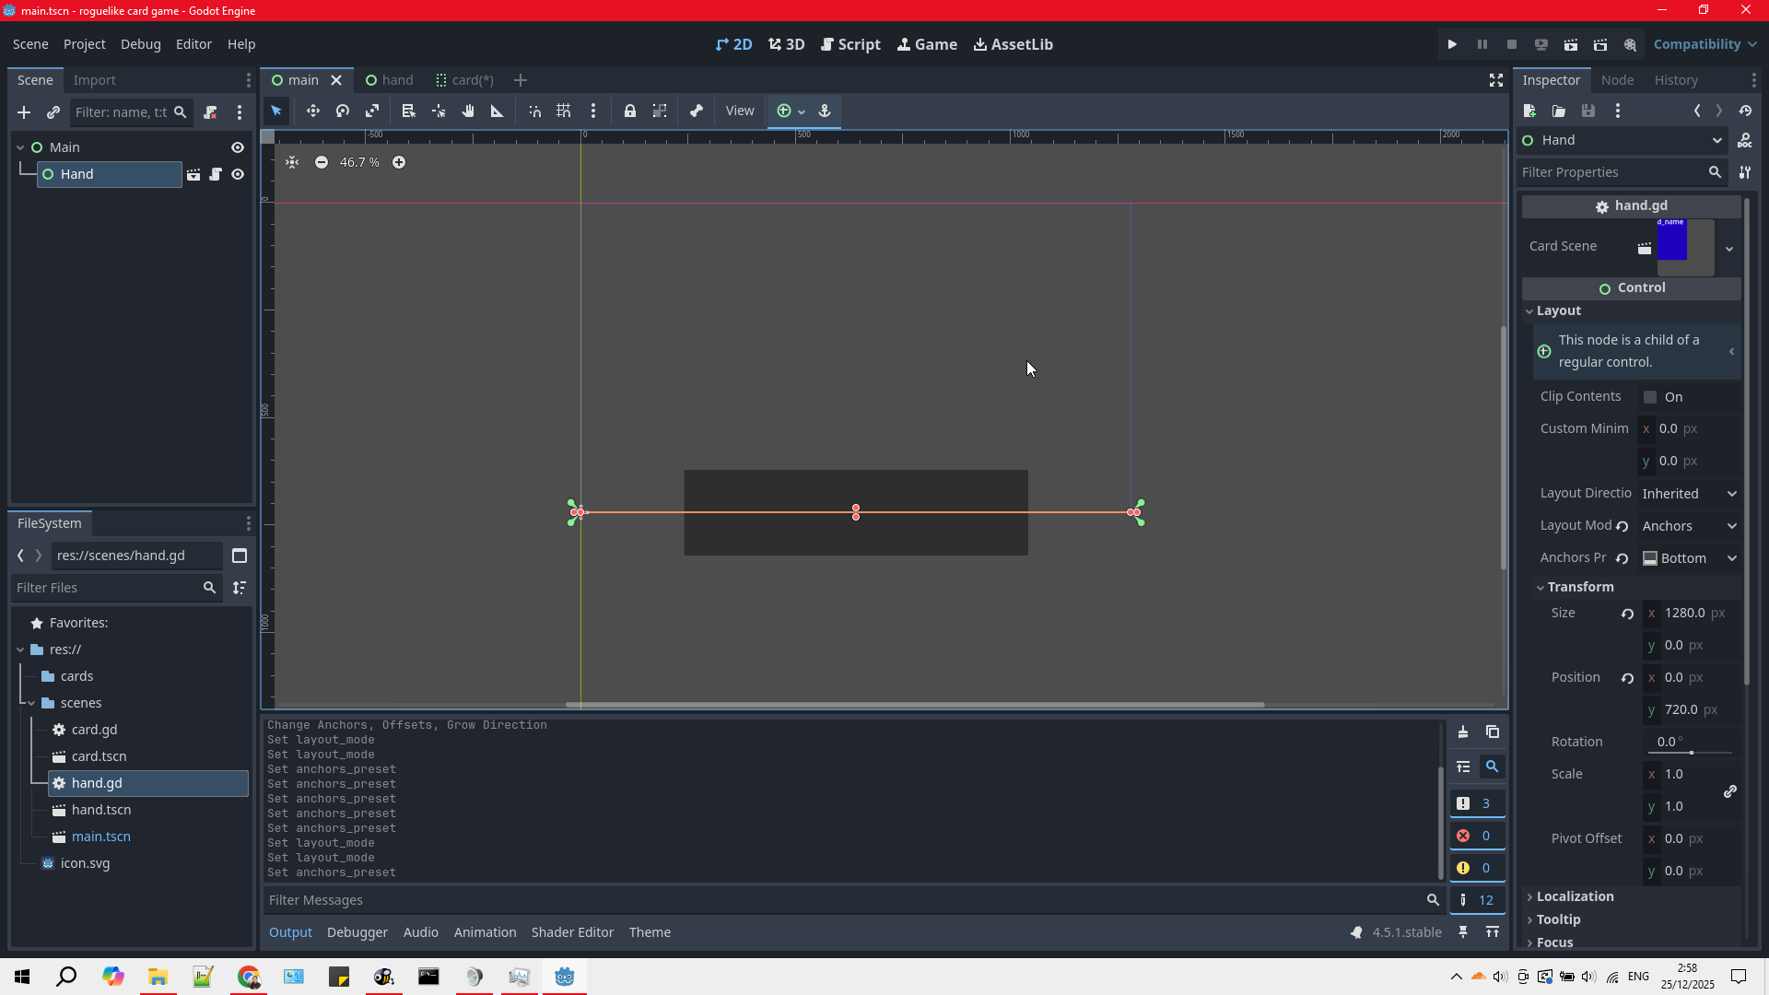This screenshot has width=1769, height=995.
Task: Click Run Project play button
Action: tap(1452, 44)
